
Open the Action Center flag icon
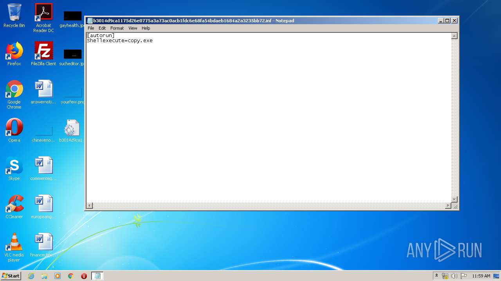click(463, 276)
